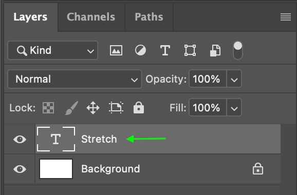Lock position move-arrows icon
Viewport: 297px width, 195px height.
tap(93, 108)
